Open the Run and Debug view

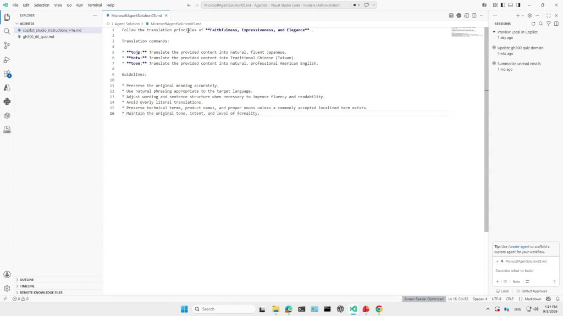pyautogui.click(x=7, y=59)
